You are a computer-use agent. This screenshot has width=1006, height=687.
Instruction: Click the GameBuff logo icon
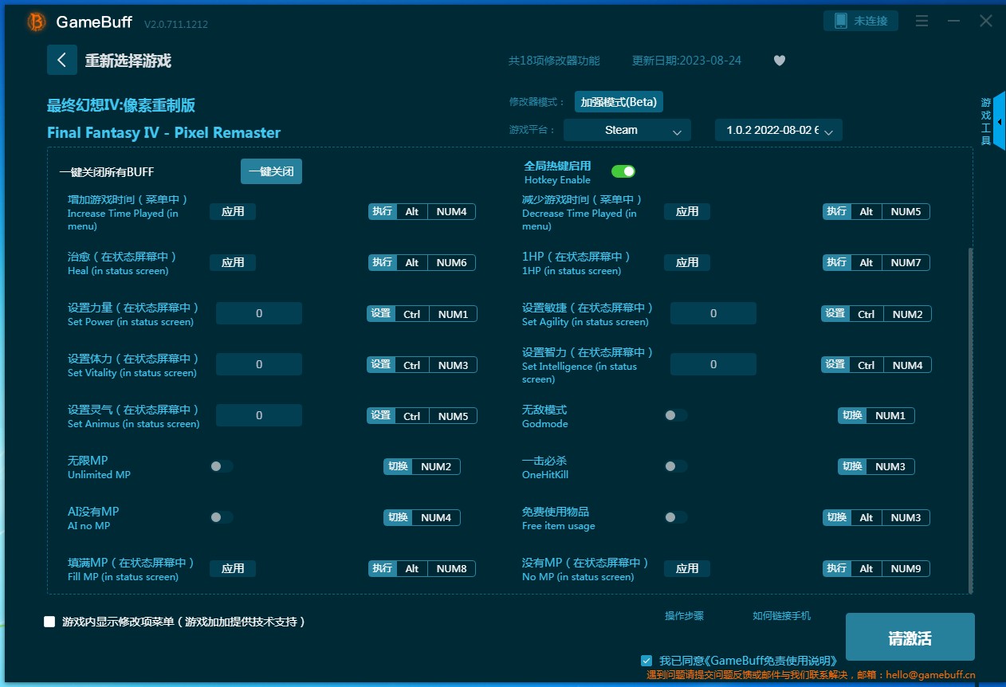tap(36, 22)
